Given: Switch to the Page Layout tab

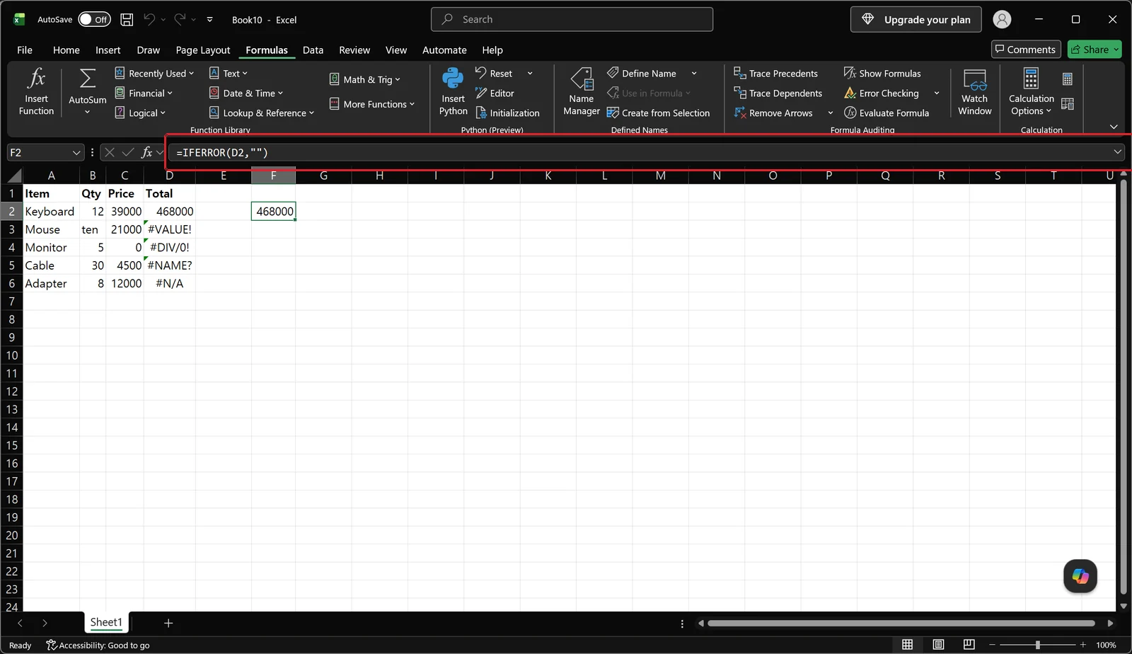Looking at the screenshot, I should coord(203,50).
